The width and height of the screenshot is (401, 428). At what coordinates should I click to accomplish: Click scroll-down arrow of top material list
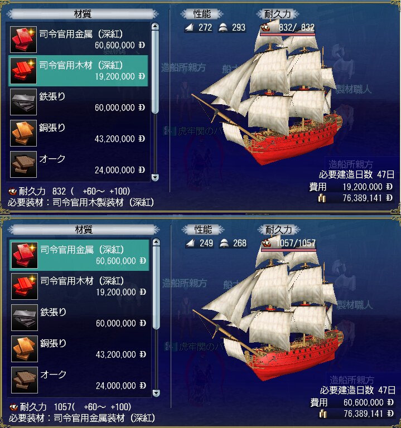pos(155,177)
